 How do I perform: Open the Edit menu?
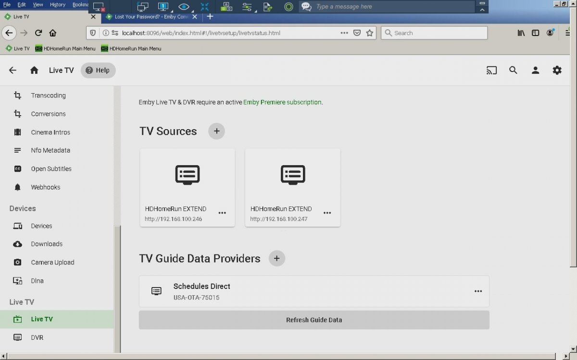[22, 4]
